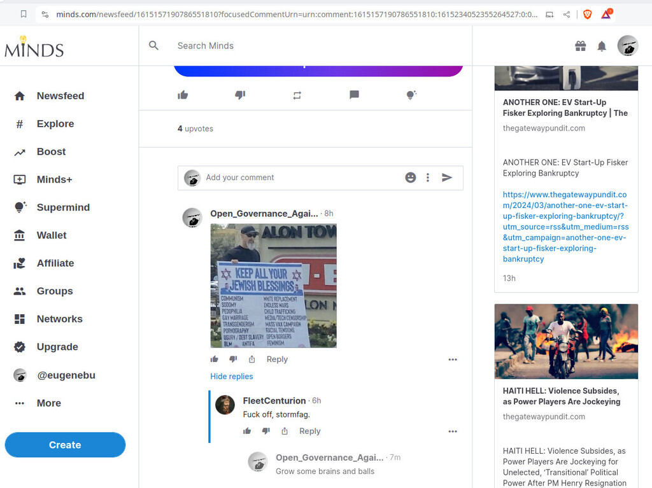Send comment with the paper plane icon
This screenshot has height=488, width=652.
click(447, 178)
